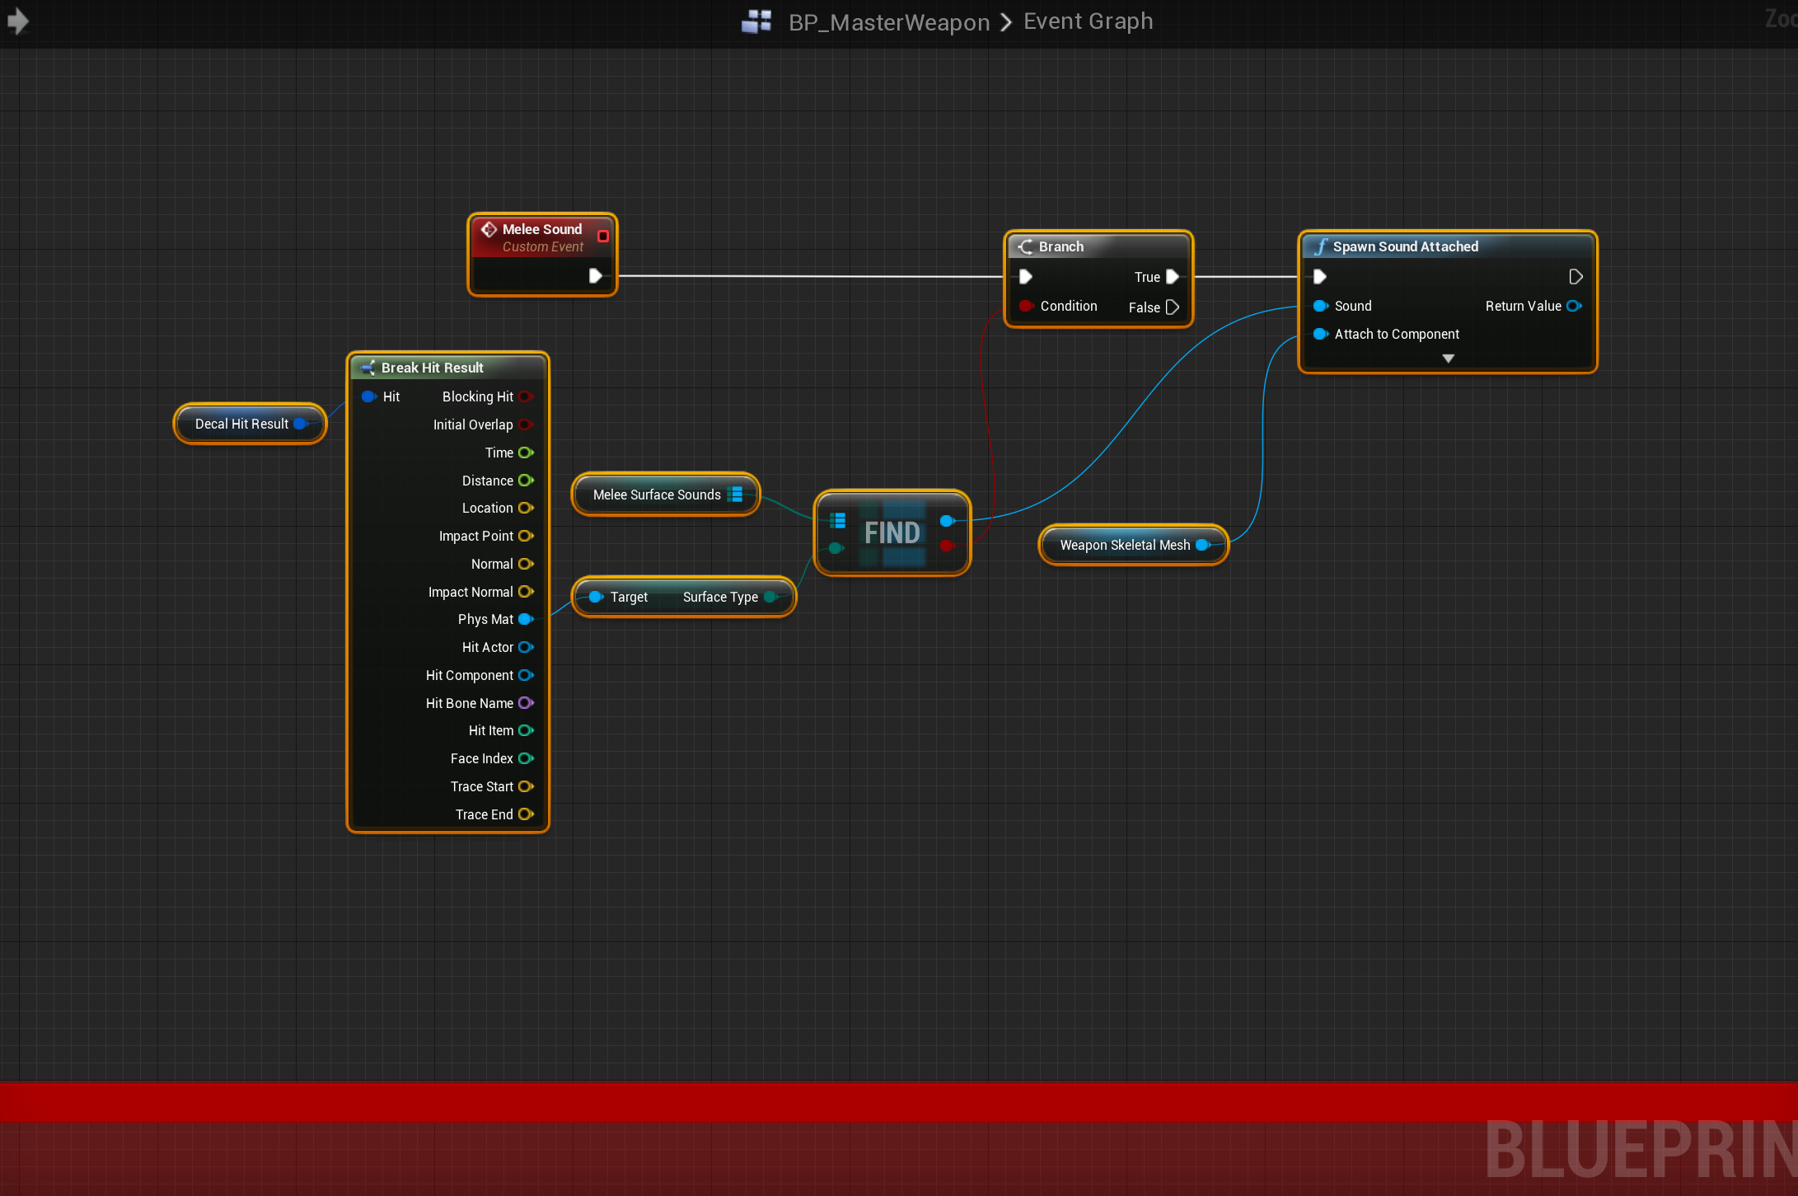Expand the Spawn Sound Attached advanced pins
The width and height of the screenshot is (1798, 1196).
(1448, 359)
